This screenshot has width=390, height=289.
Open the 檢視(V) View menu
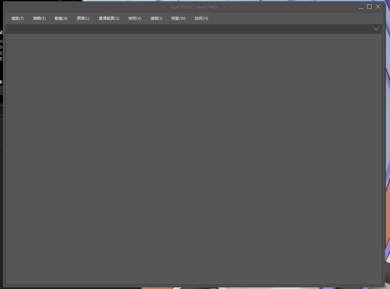tap(134, 18)
